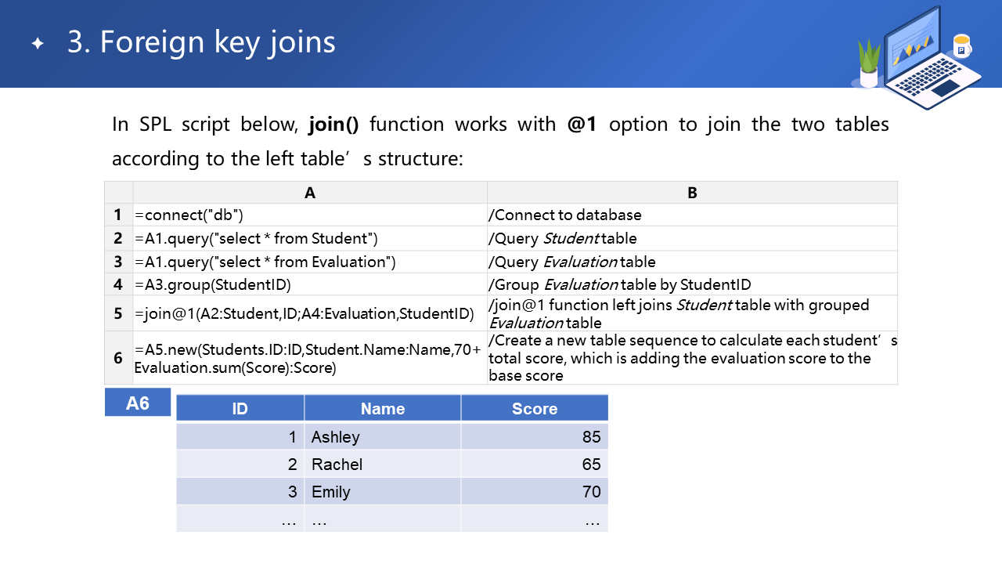Select the cell containing =connect("db")
Viewport: 1002px width, 564px height.
tap(310, 215)
